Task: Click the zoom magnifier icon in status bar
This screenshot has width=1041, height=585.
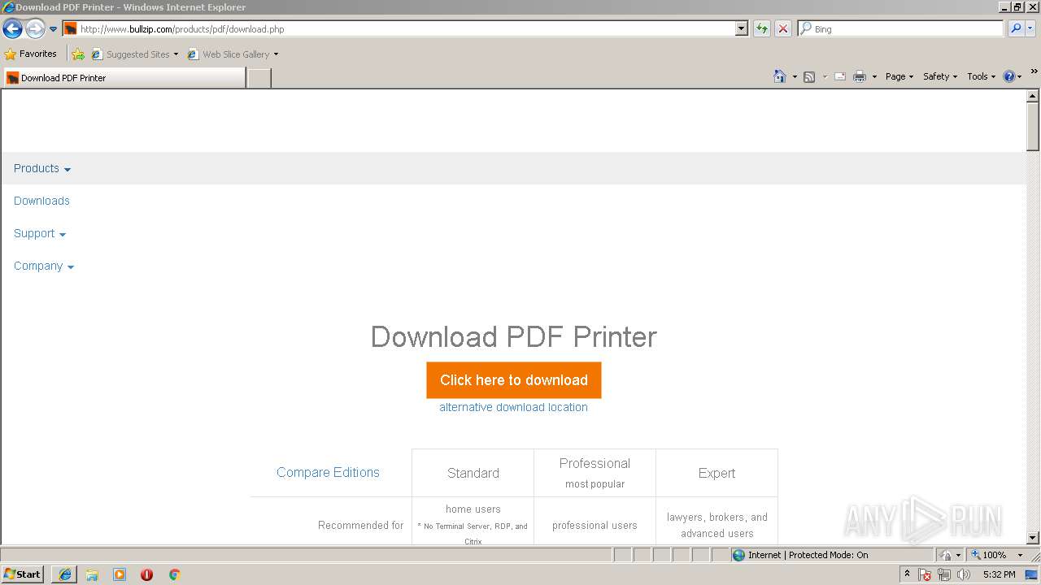Action: coord(976,555)
